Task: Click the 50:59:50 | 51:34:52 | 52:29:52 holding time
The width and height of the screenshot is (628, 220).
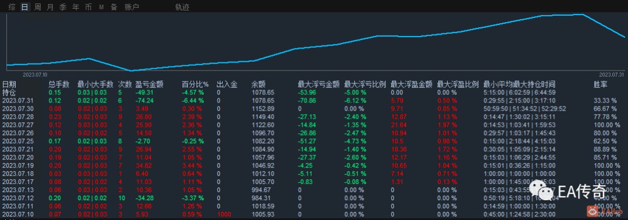Action: coord(524,109)
